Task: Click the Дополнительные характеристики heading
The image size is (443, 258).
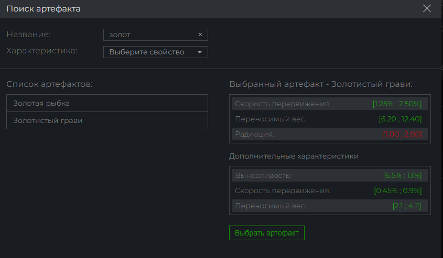Action: pos(294,156)
